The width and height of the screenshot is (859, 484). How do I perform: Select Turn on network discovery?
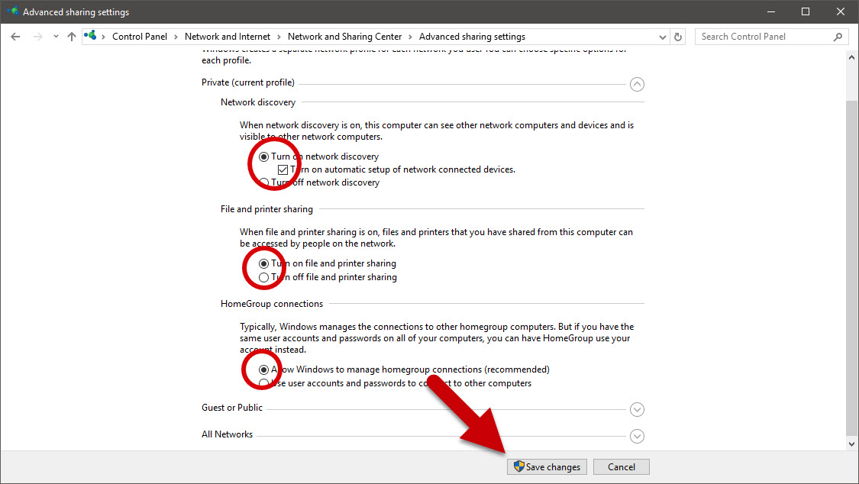pyautogui.click(x=263, y=156)
